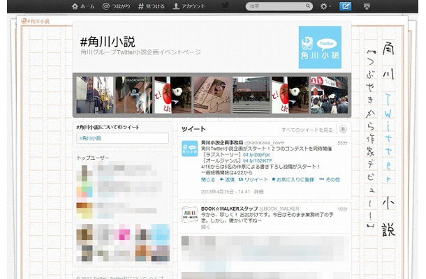Screen dimensions: 426x279
Task: Click the 角川小説 Twitter logo banner image
Action: click(x=320, y=47)
